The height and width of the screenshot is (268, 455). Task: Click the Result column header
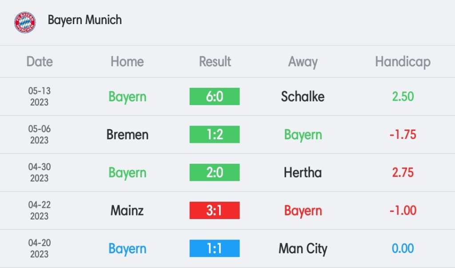click(215, 61)
